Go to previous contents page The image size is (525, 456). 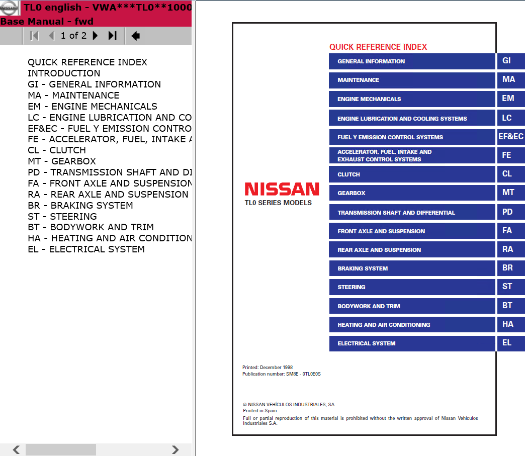coord(52,36)
